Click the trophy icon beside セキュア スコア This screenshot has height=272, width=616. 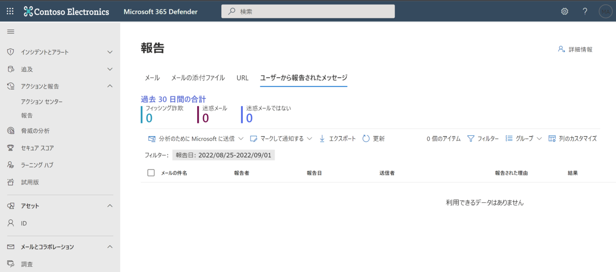(10, 148)
